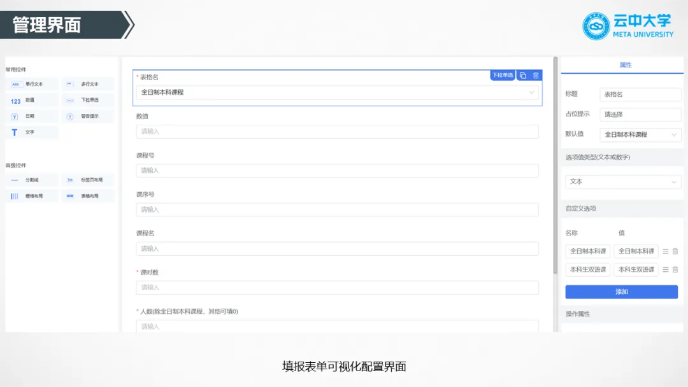Choose the 文字 T control icon
688x387 pixels.
click(x=15, y=132)
